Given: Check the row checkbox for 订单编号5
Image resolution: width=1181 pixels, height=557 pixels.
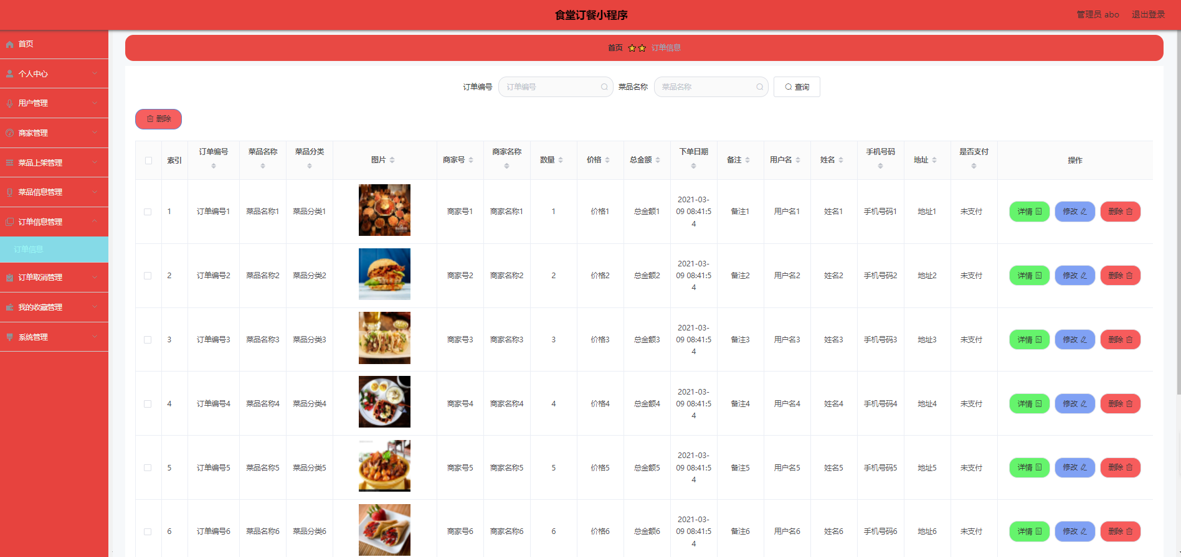Looking at the screenshot, I should tap(148, 468).
